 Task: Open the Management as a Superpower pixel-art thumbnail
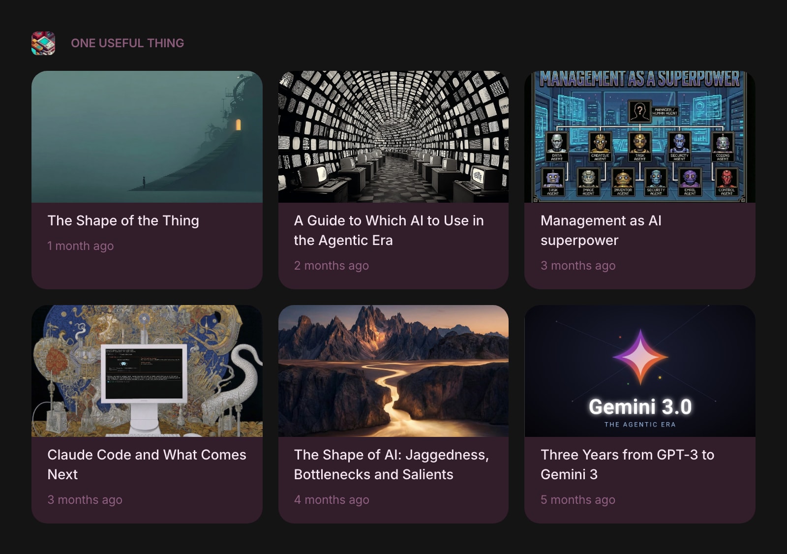click(x=639, y=137)
